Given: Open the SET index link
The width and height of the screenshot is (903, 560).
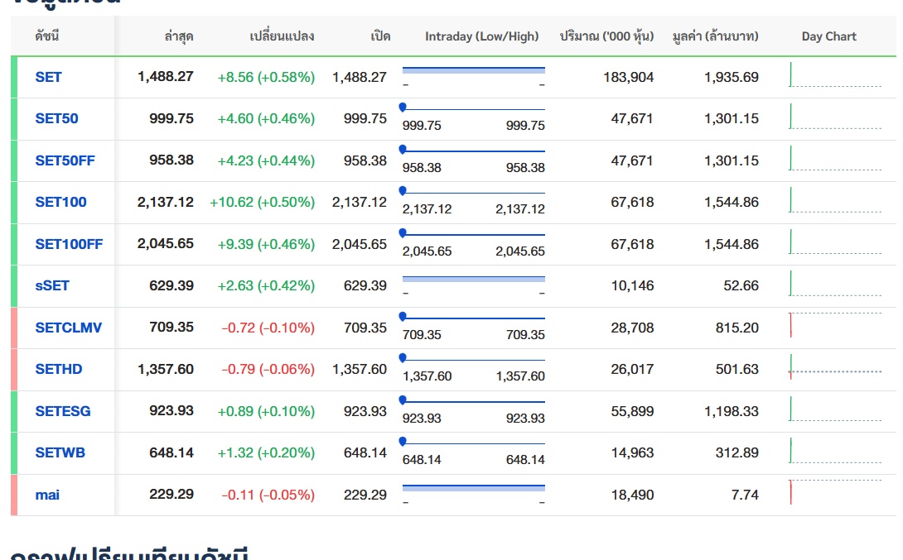Looking at the screenshot, I should tap(48, 77).
